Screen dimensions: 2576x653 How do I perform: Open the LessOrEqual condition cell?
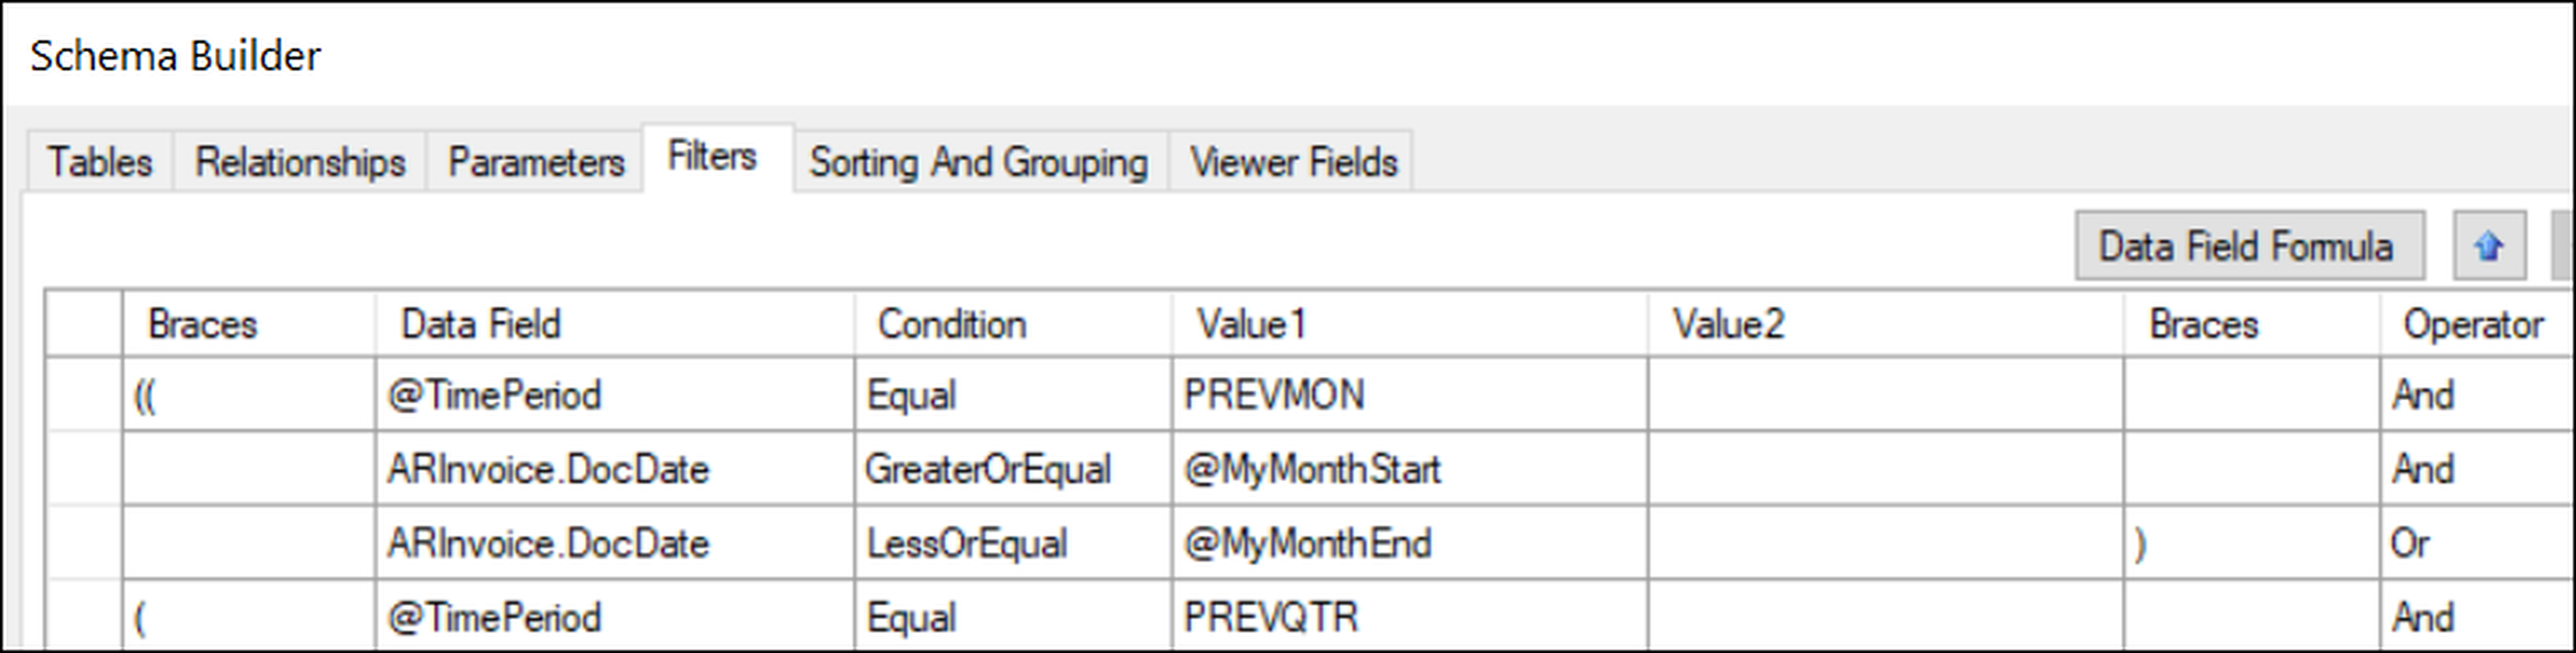click(x=1013, y=543)
